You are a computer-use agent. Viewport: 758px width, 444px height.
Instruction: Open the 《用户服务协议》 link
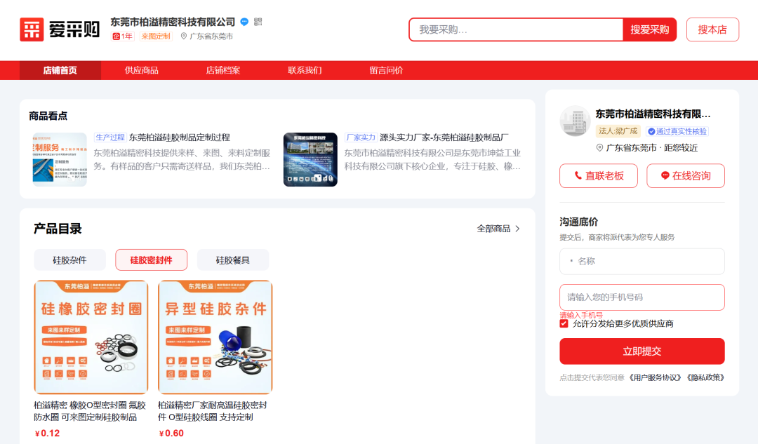(x=655, y=378)
